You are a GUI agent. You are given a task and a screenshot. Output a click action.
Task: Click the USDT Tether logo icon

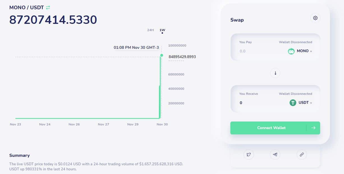(293, 103)
